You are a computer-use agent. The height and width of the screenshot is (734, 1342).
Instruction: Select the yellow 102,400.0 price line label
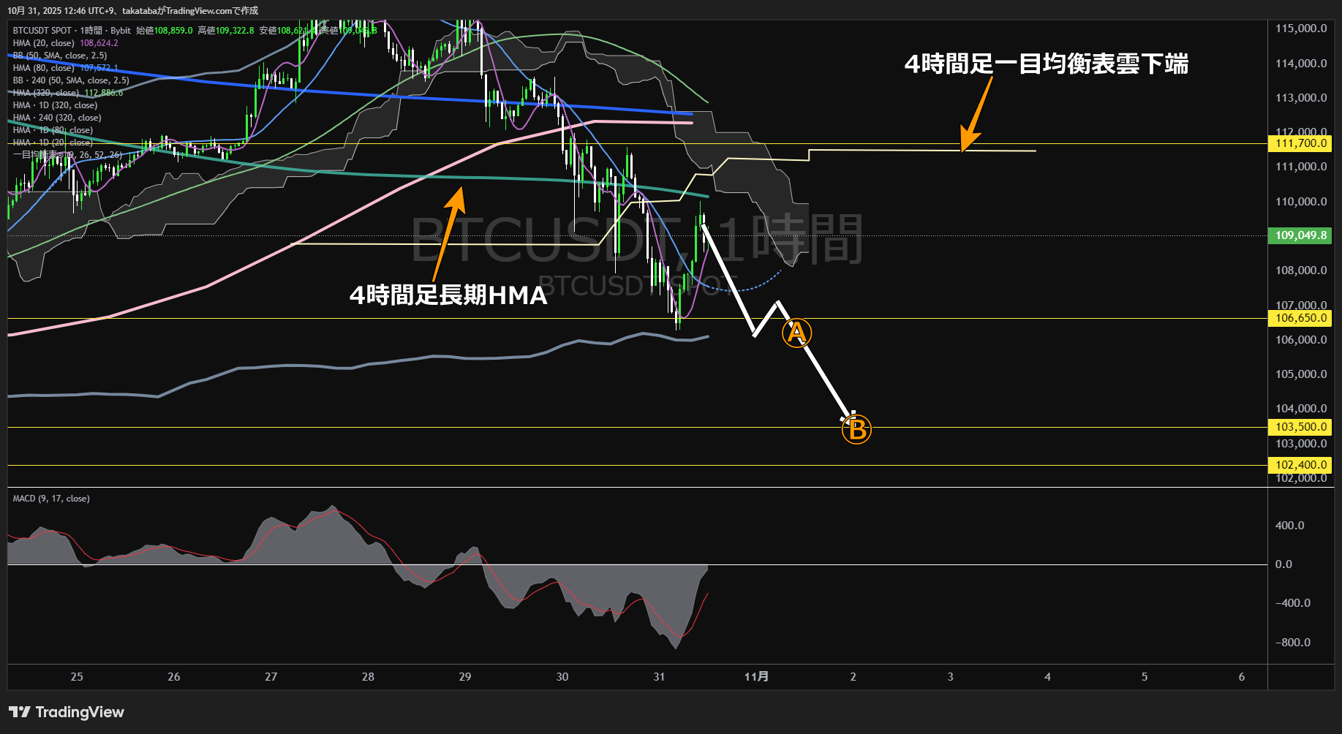(1300, 465)
